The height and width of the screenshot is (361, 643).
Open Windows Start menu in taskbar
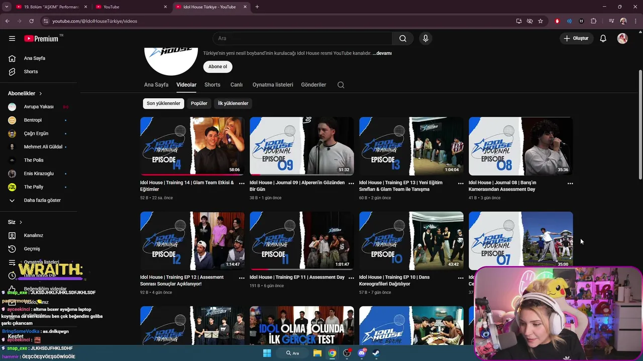coord(267,353)
